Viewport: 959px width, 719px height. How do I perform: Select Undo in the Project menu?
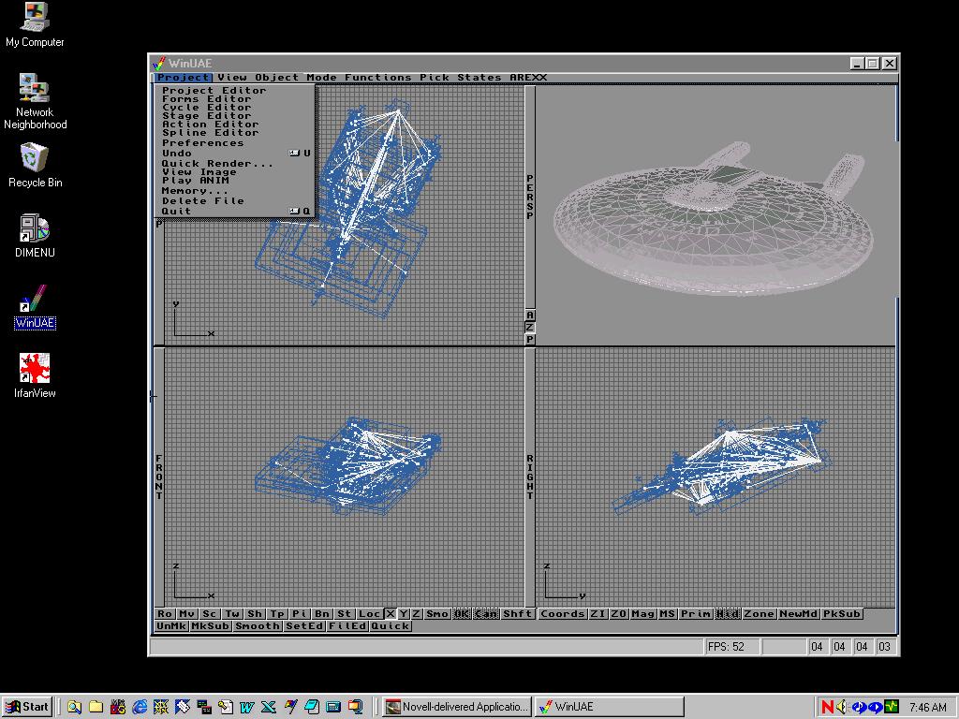[x=235, y=154]
